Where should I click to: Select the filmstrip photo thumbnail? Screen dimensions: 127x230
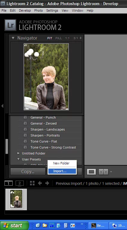(16, 199)
